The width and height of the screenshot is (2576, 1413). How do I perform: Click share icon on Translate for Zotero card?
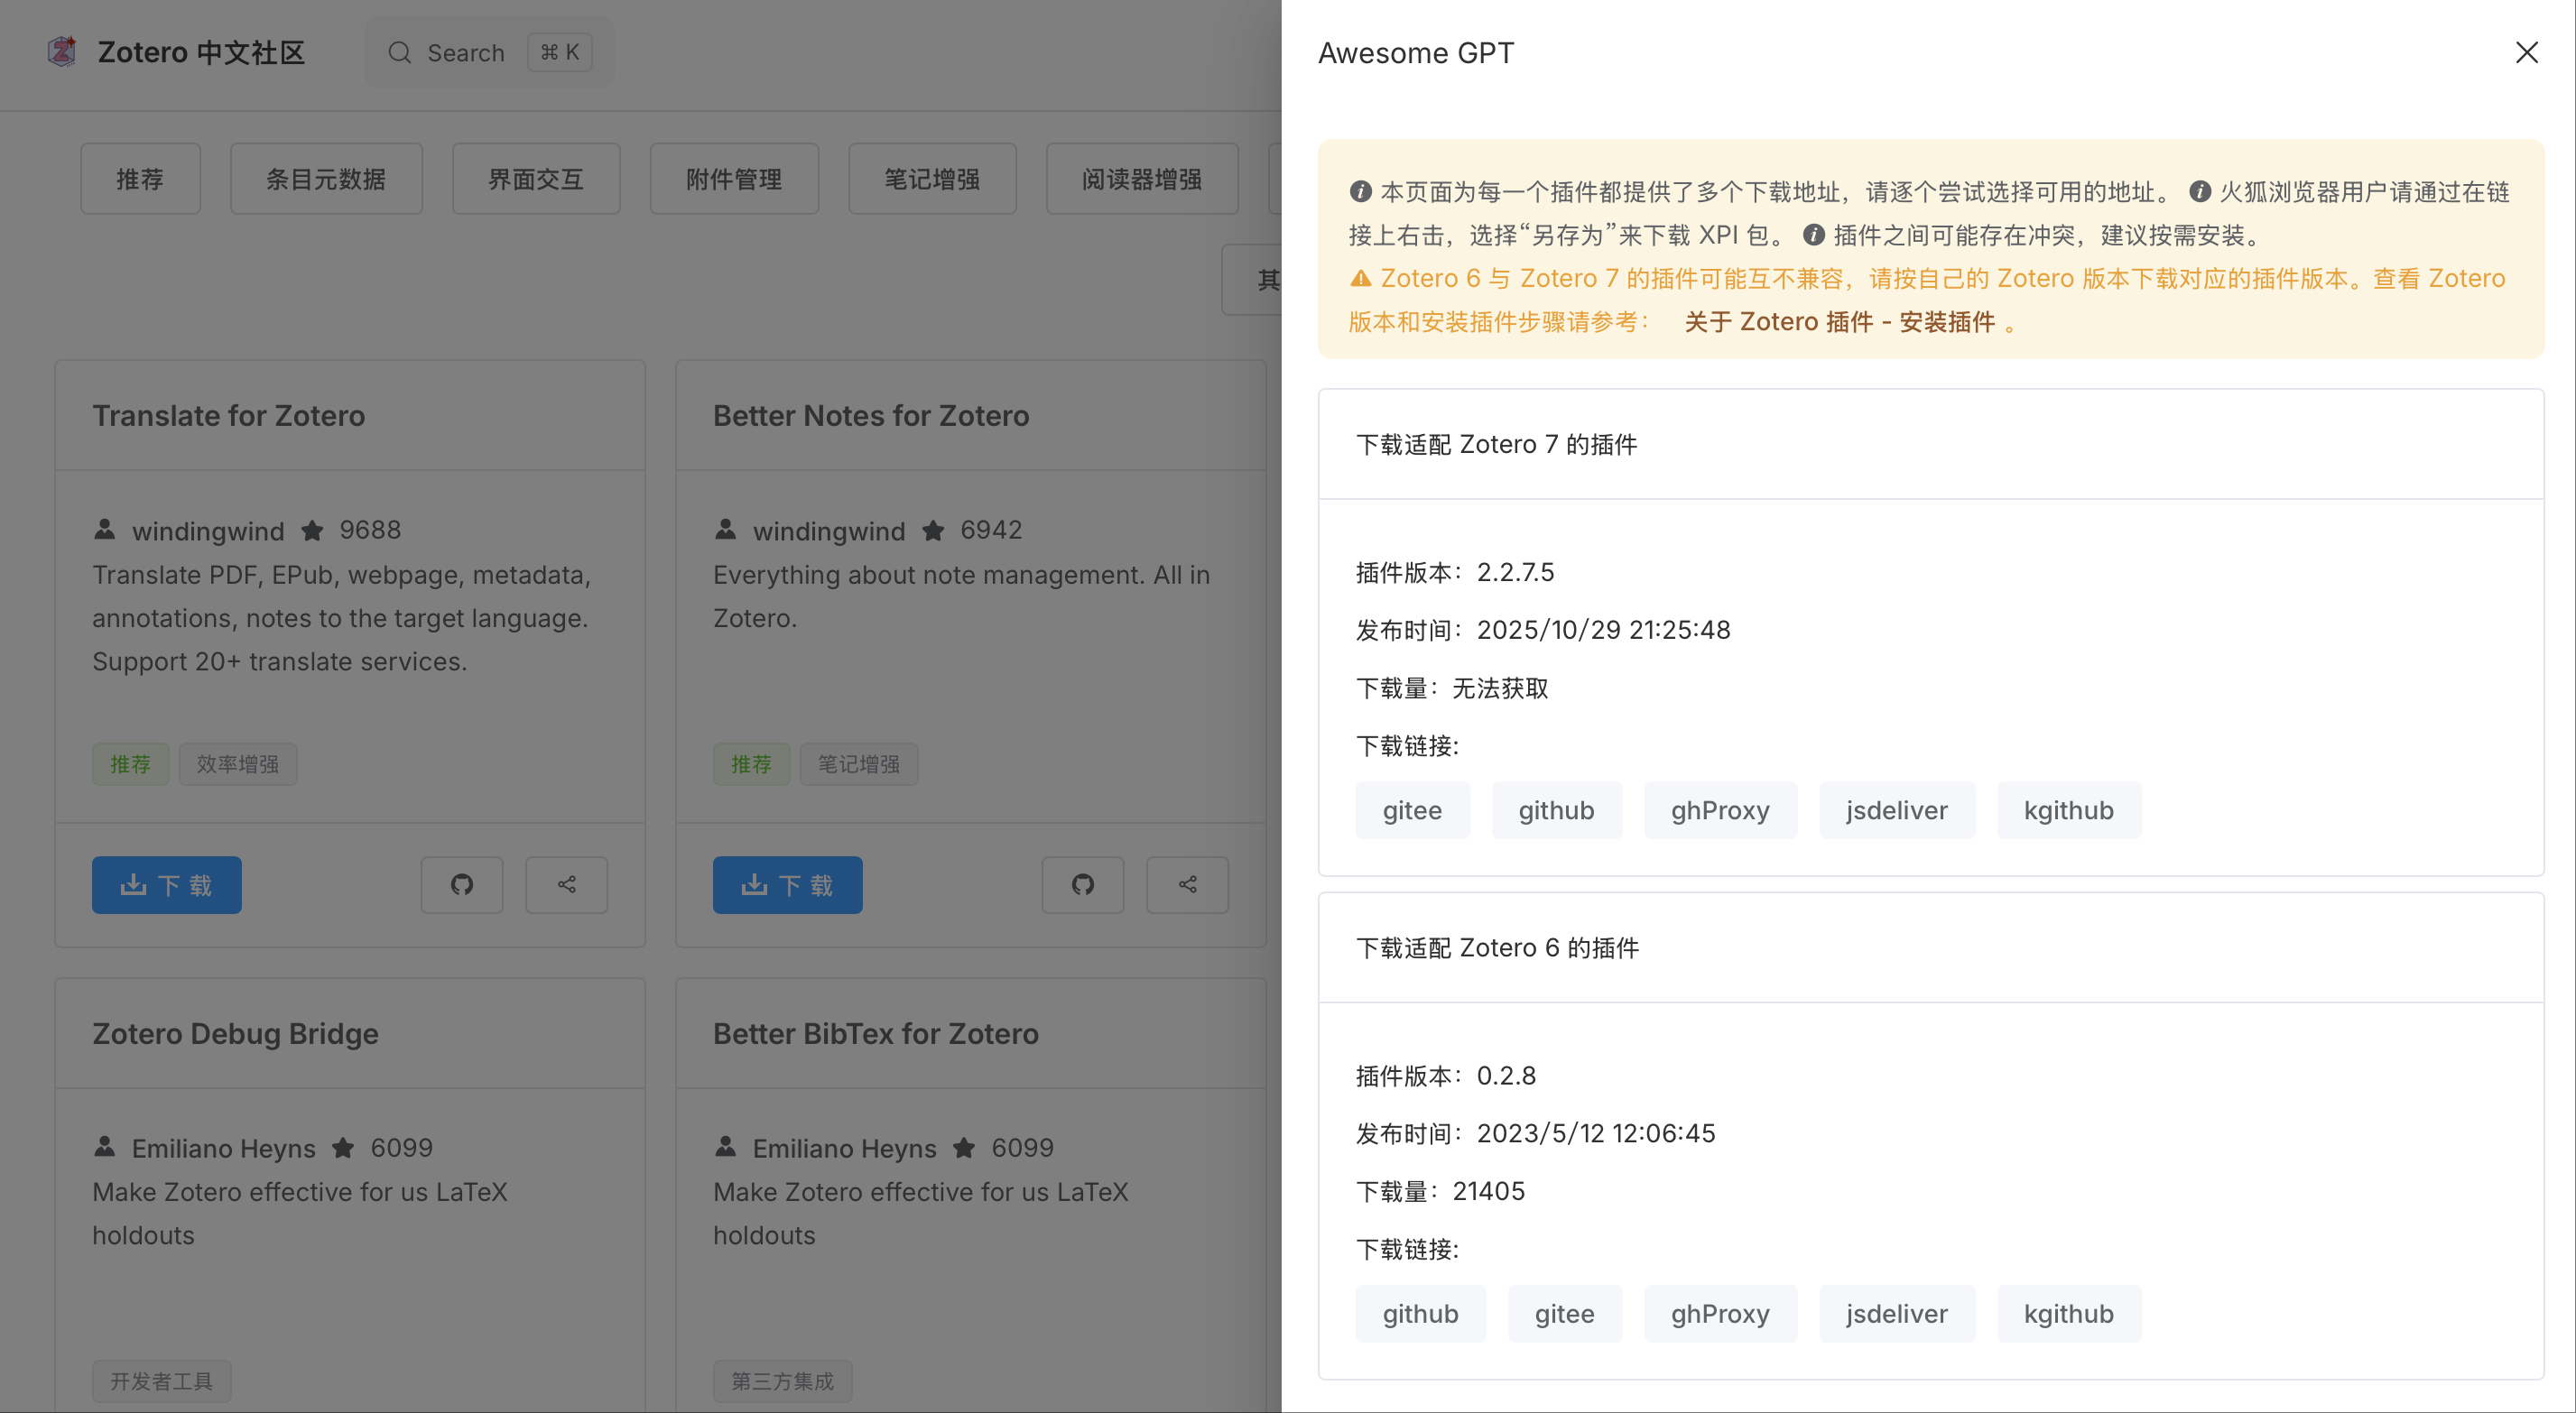[566, 885]
